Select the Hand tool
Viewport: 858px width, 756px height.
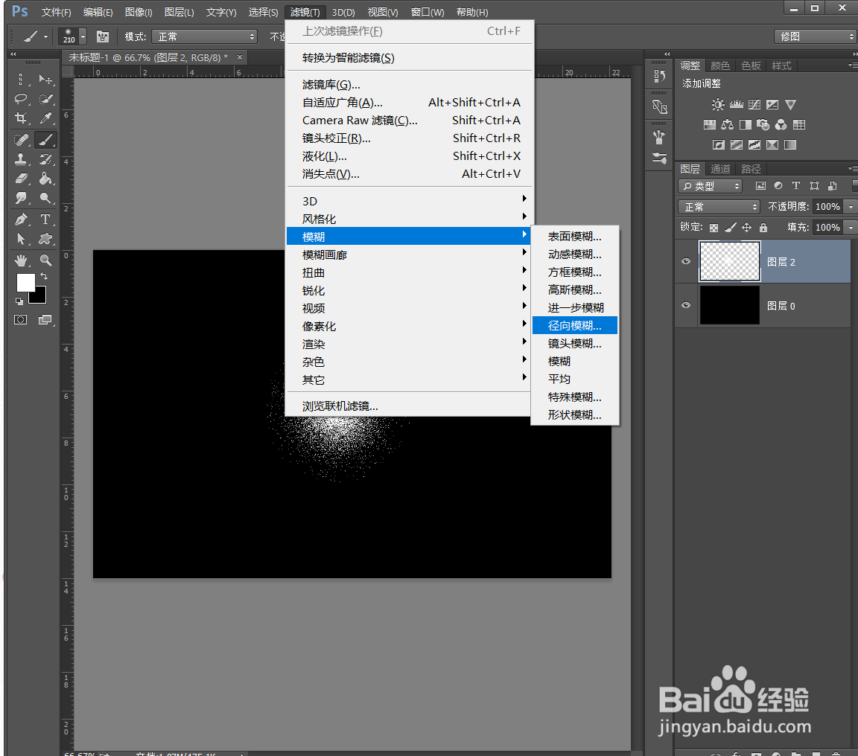click(21, 260)
